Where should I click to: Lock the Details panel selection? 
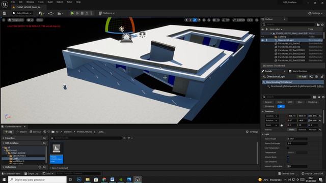[x=322, y=77]
